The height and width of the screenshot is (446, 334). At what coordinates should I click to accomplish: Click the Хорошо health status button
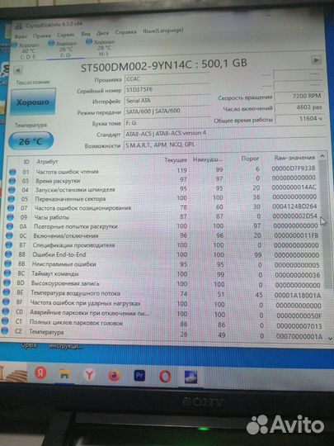coord(33,102)
